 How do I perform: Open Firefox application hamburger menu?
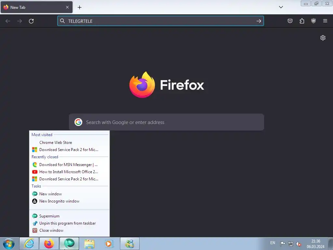325,21
